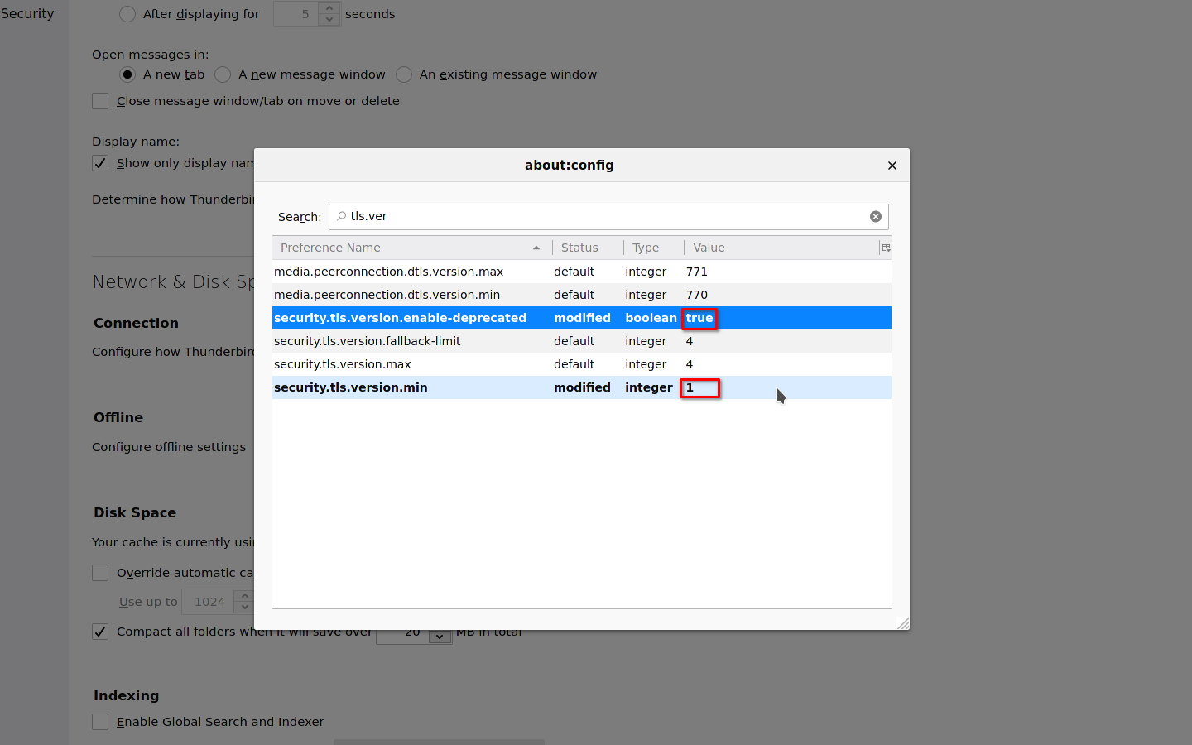Click the sort arrow on Preference Name
1192x745 pixels.
click(536, 248)
